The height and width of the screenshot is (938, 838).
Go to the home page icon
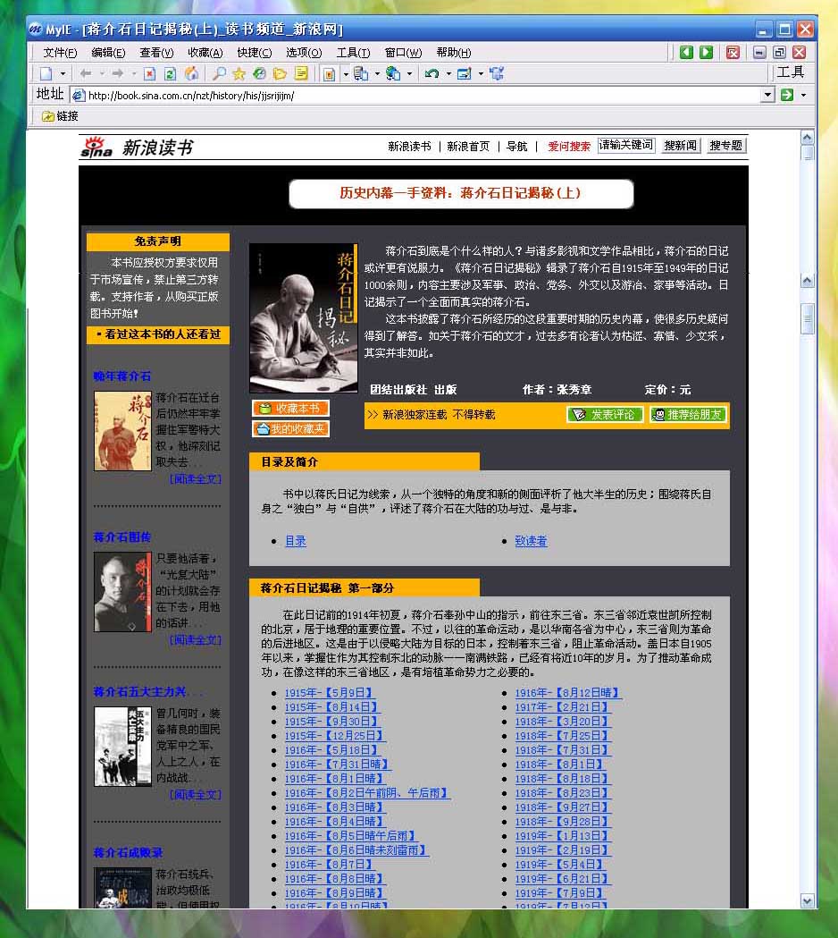(x=191, y=73)
